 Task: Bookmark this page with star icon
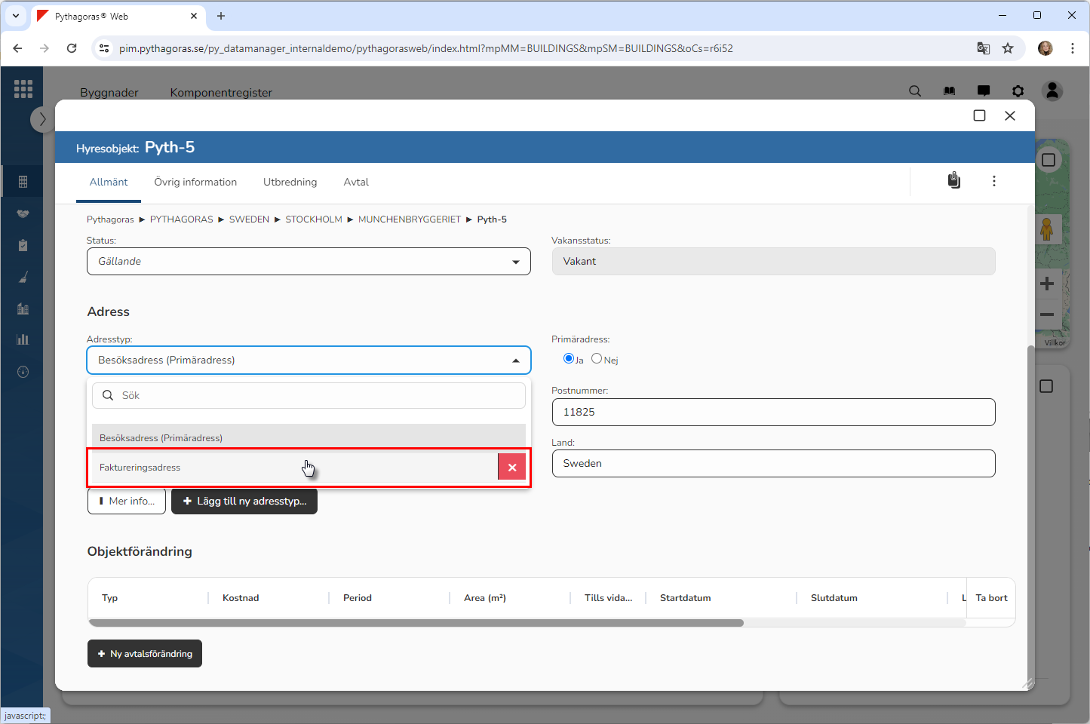(x=1008, y=48)
